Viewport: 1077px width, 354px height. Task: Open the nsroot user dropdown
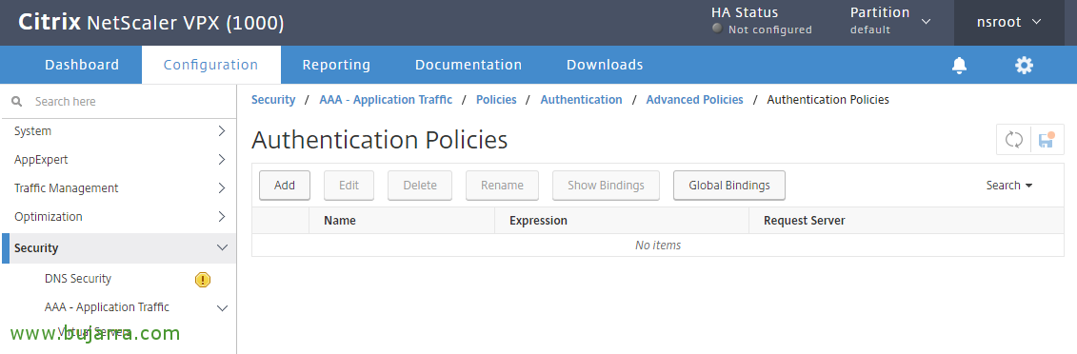(x=1009, y=22)
